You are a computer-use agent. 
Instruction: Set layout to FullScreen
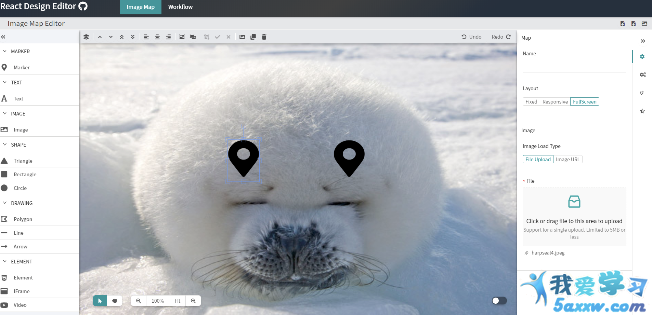click(x=585, y=102)
